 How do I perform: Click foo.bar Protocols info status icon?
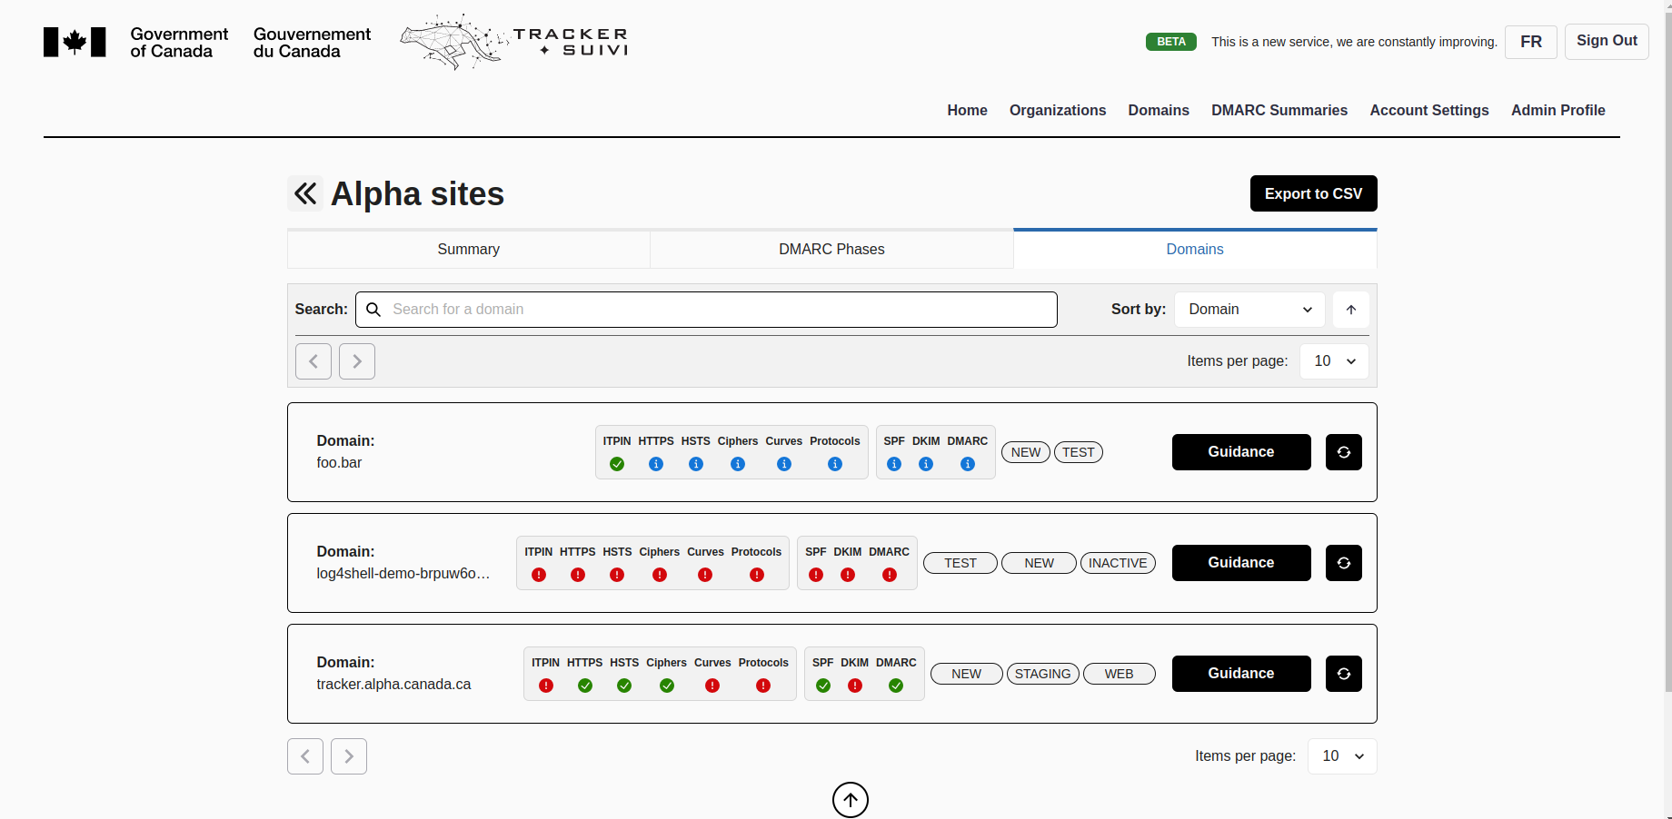tap(835, 464)
